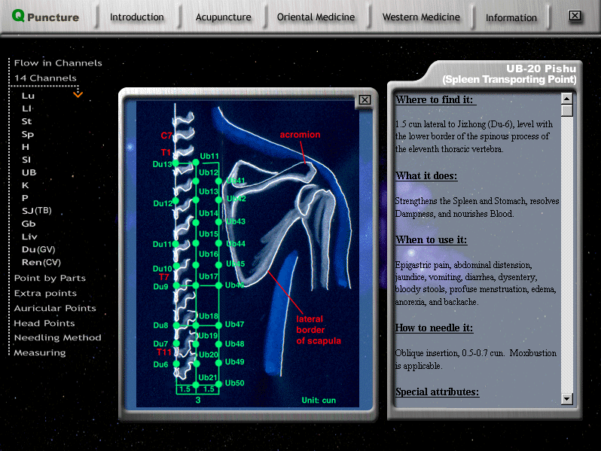The width and height of the screenshot is (601, 451).
Task: Open the Needling Method link
Action: (57, 337)
